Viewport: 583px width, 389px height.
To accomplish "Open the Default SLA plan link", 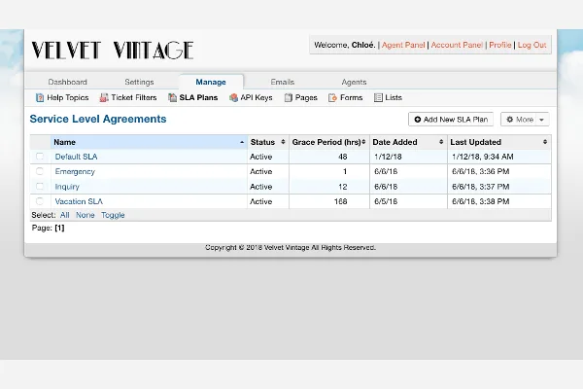I will (76, 157).
